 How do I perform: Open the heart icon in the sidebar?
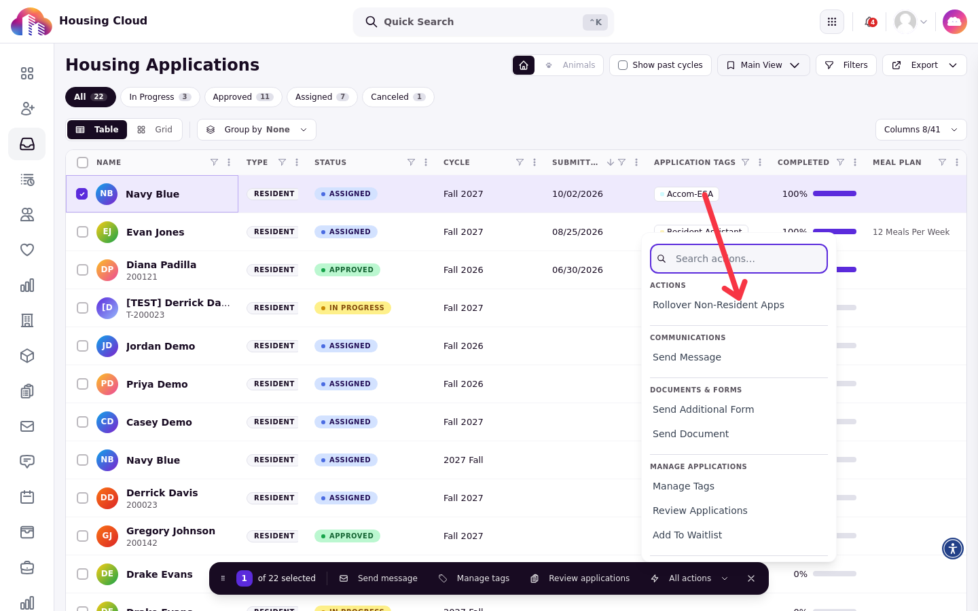coord(27,250)
